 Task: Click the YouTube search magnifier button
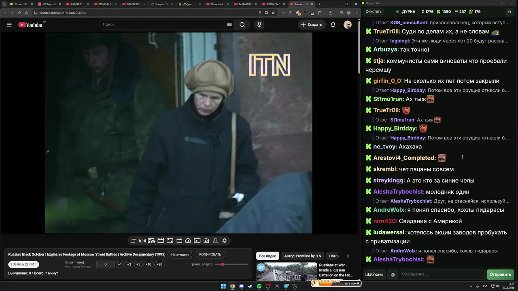(242, 25)
